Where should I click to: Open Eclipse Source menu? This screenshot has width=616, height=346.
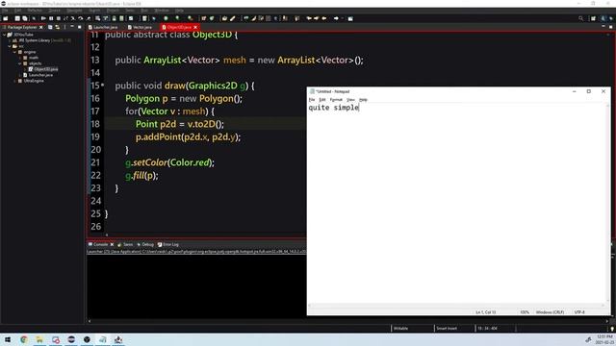54,11
